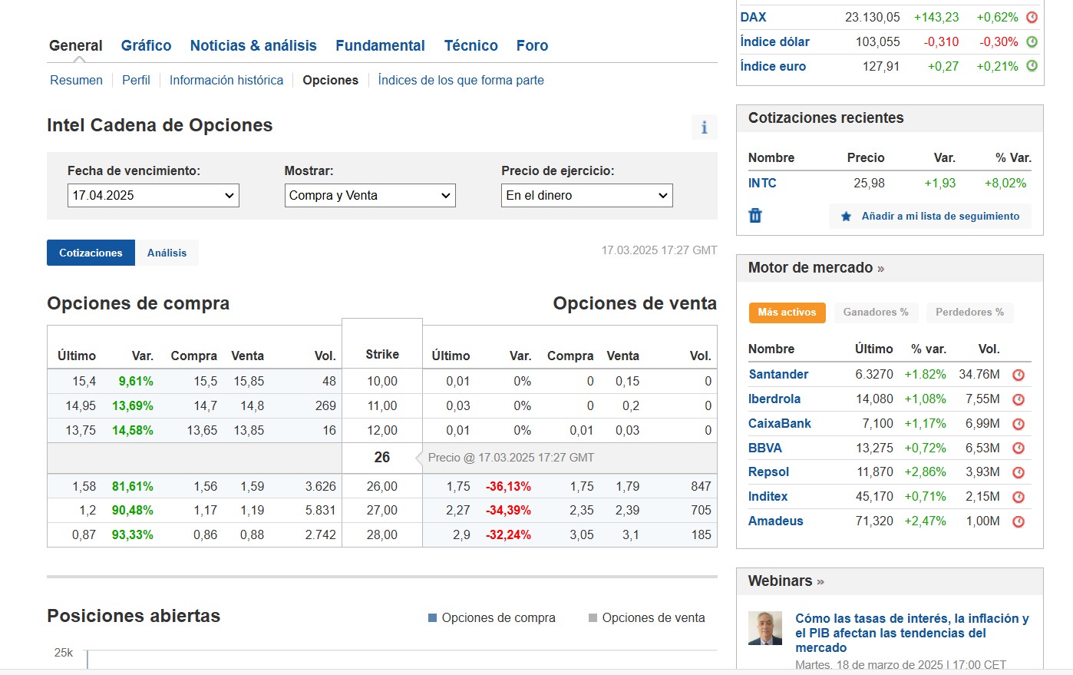Open the Iberdrola stock link
The width and height of the screenshot is (1073, 675).
(x=774, y=399)
